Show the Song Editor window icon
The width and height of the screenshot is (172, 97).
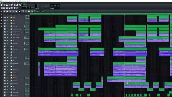(x=2, y=8)
